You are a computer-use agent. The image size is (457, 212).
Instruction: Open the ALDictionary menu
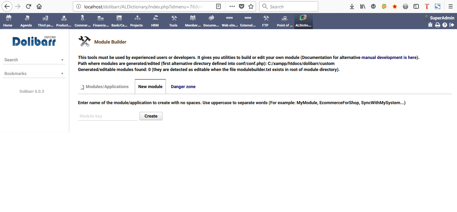tap(303, 21)
